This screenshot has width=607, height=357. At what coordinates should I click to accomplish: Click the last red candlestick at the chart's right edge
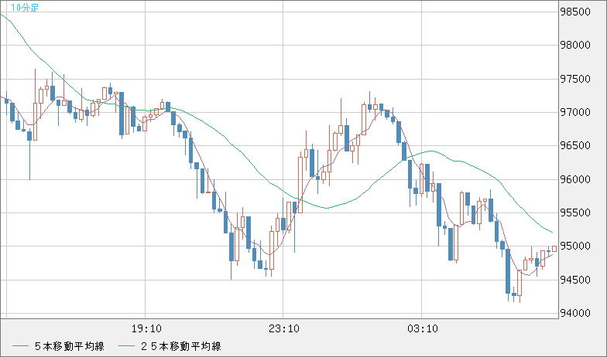pyautogui.click(x=554, y=249)
